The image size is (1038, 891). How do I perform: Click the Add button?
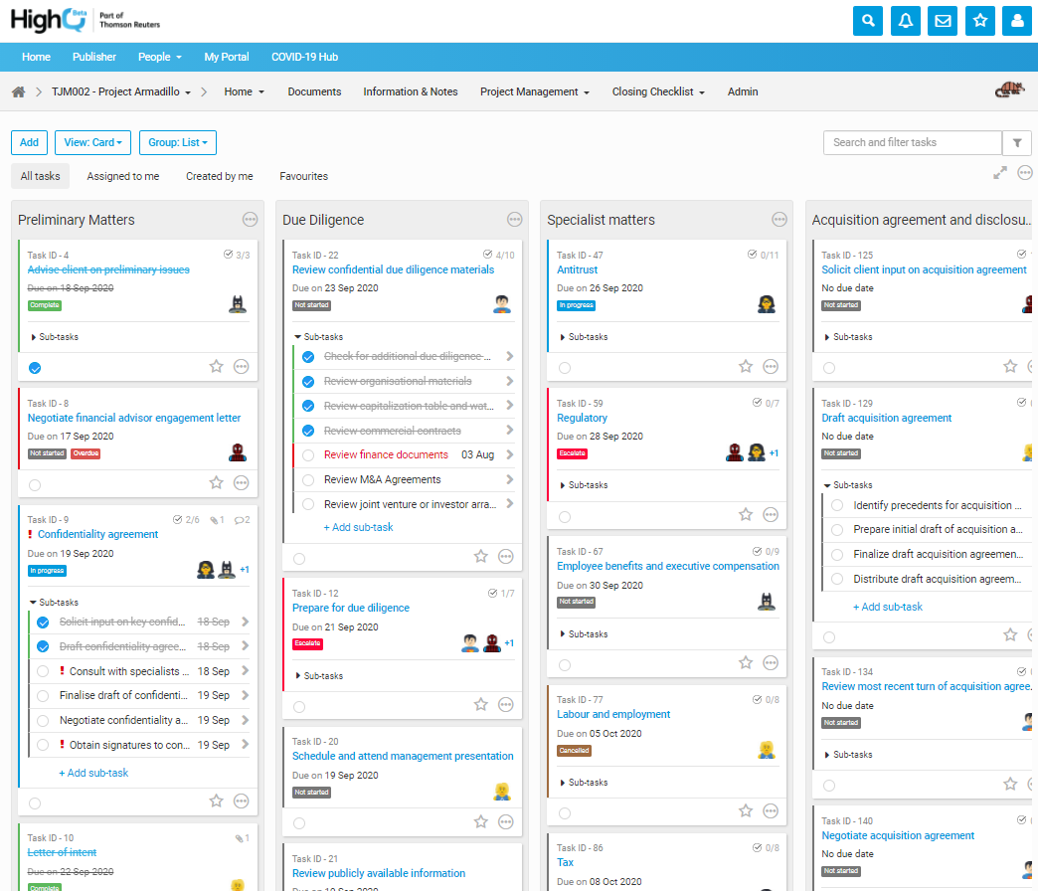[29, 143]
